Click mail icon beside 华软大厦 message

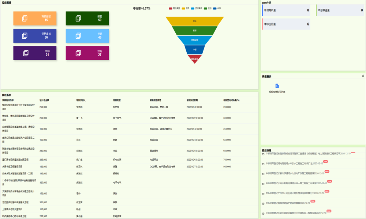point(263,214)
